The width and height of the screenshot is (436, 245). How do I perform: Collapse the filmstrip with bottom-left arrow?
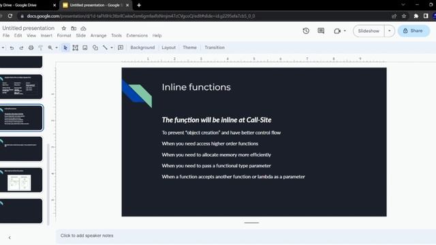10,238
